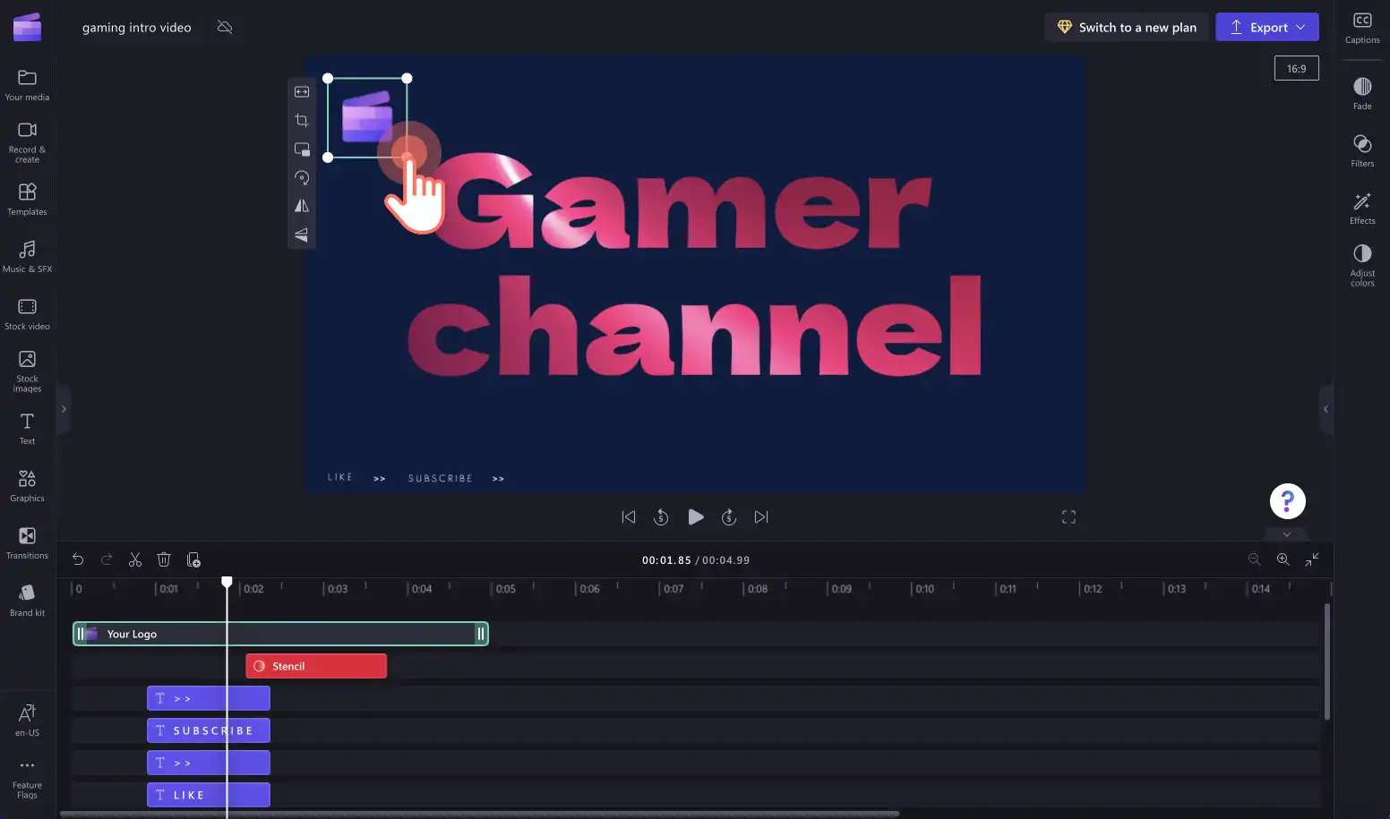Screen dimensions: 1390x819
Task: Delete selected clip with trash icon
Action: 164,559
